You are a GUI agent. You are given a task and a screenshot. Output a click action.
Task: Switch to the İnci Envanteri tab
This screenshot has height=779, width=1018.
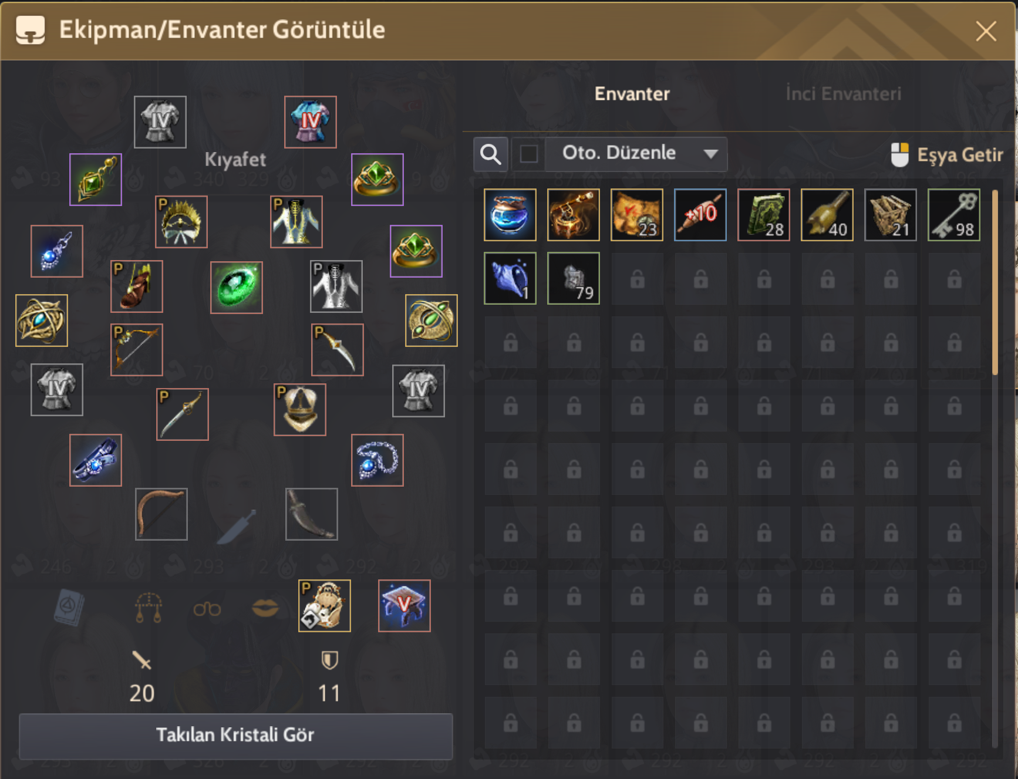tap(843, 94)
